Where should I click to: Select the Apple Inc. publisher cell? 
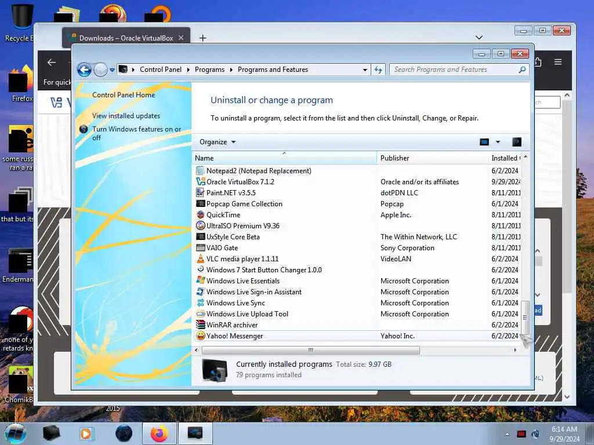(x=396, y=214)
